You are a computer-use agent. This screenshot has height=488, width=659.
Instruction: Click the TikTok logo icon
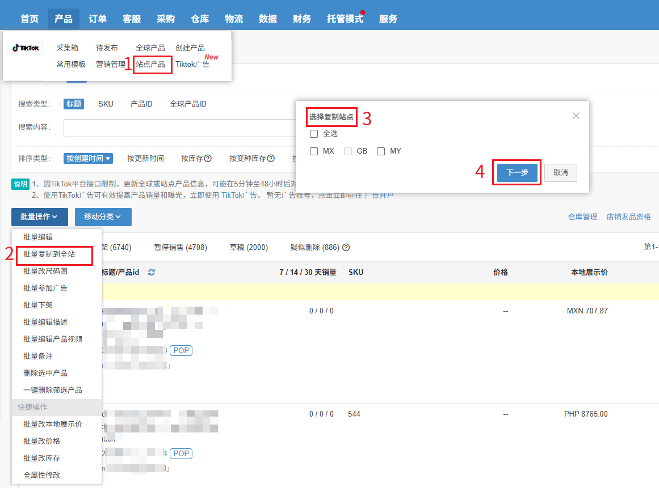tap(25, 48)
